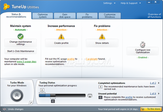163x112 pixels.
Task: Click the C marker below the tuning progress bar
Action: point(53,101)
